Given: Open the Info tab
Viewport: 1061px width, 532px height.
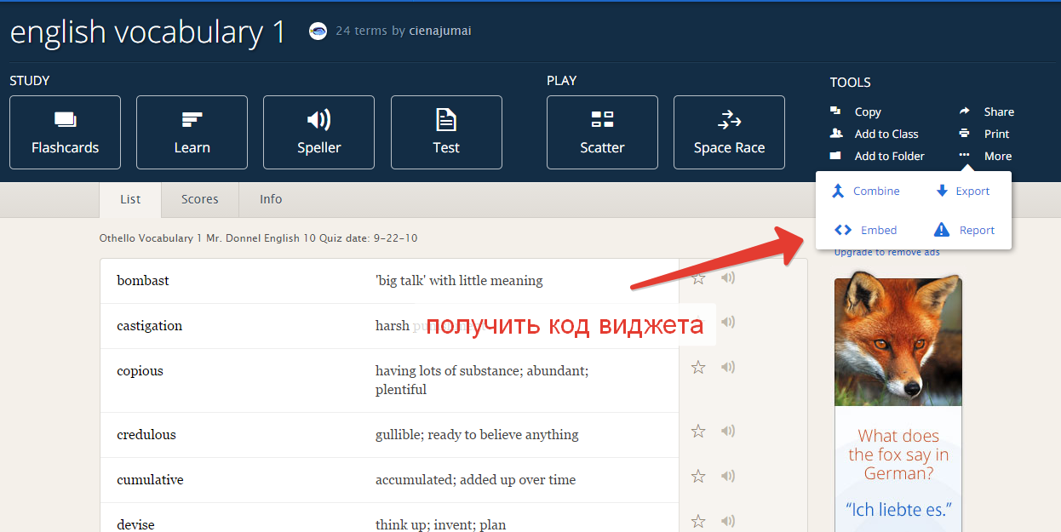Looking at the screenshot, I should [x=271, y=199].
